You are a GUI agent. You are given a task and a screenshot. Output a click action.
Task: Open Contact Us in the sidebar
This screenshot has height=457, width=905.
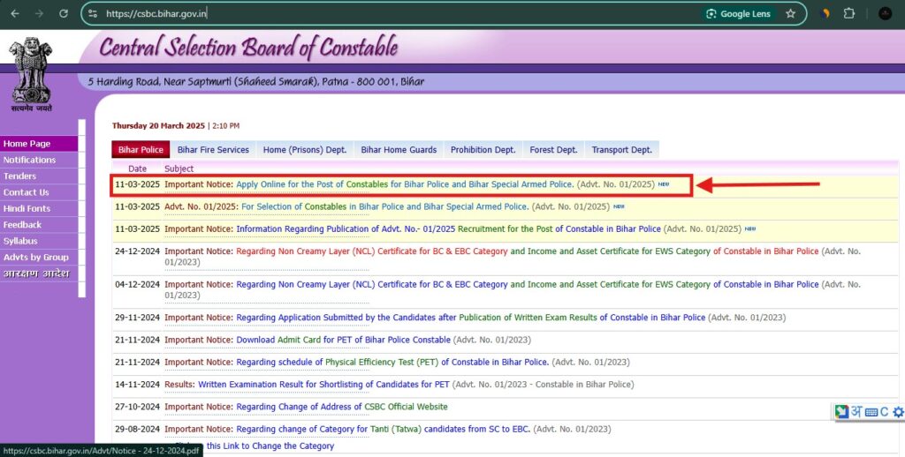tap(39, 192)
